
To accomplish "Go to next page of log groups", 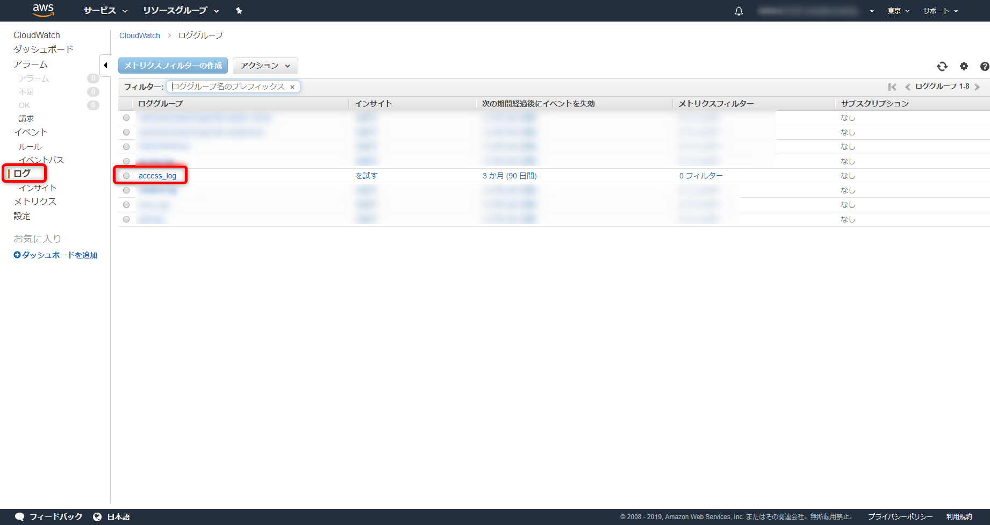I will click(977, 87).
